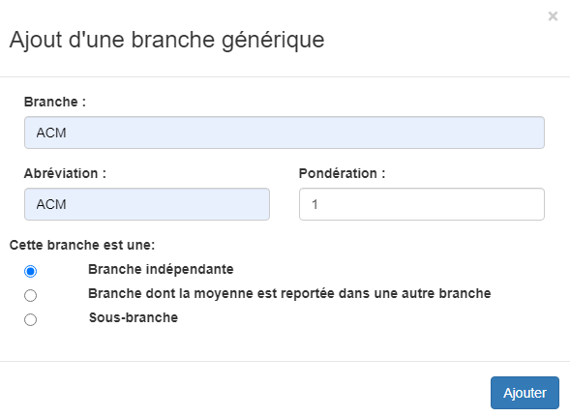Click the 'Pondération :' field label
570x417 pixels.
coord(342,173)
